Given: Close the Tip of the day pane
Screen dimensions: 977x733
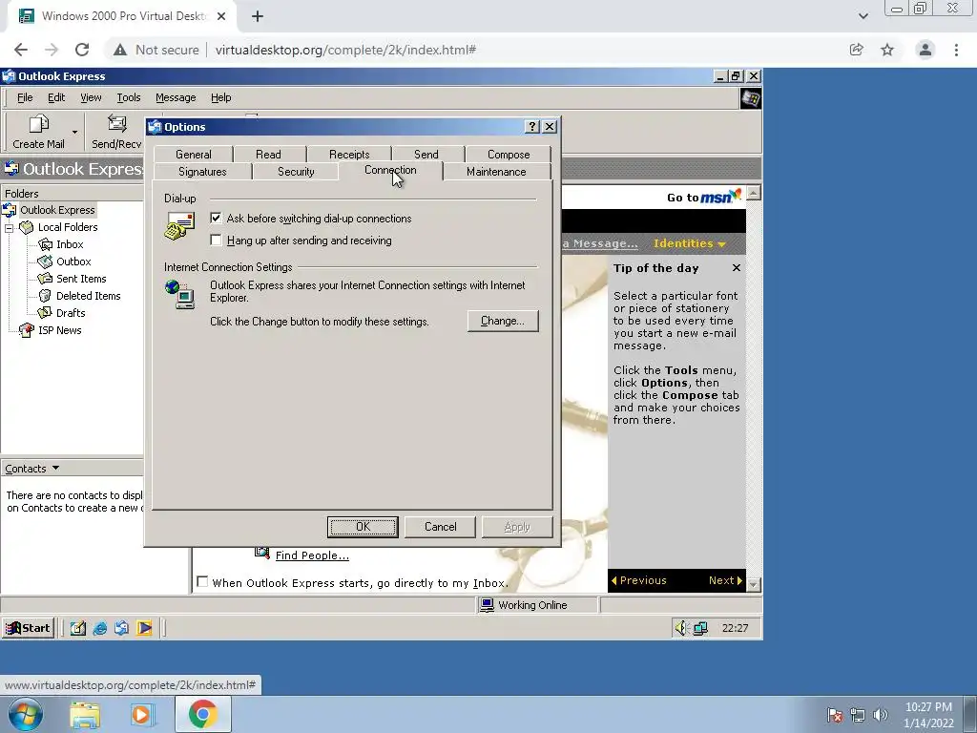Looking at the screenshot, I should (x=737, y=268).
